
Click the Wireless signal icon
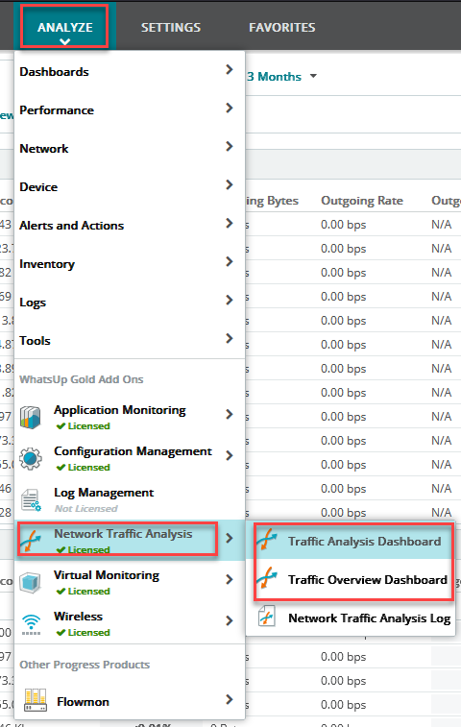coord(31,623)
